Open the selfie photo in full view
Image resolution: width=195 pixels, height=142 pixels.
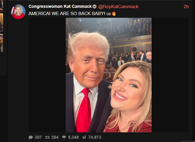(109, 75)
